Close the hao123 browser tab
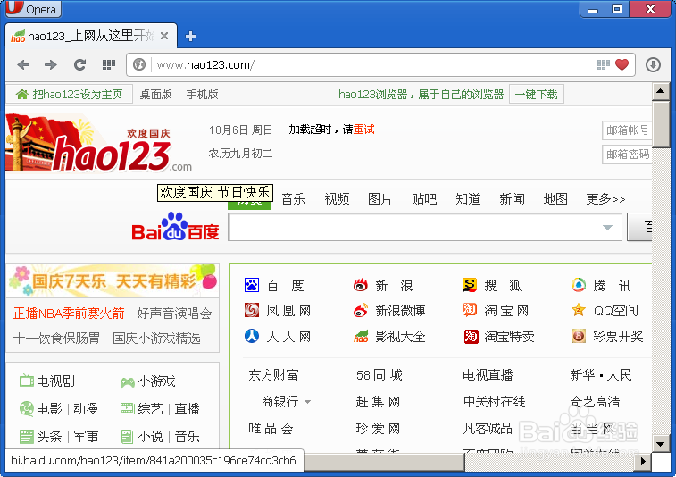 [164, 36]
